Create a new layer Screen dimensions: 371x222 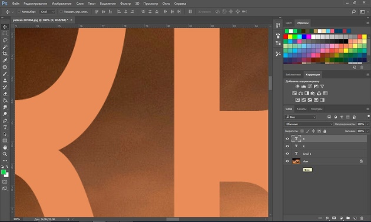point(355,218)
